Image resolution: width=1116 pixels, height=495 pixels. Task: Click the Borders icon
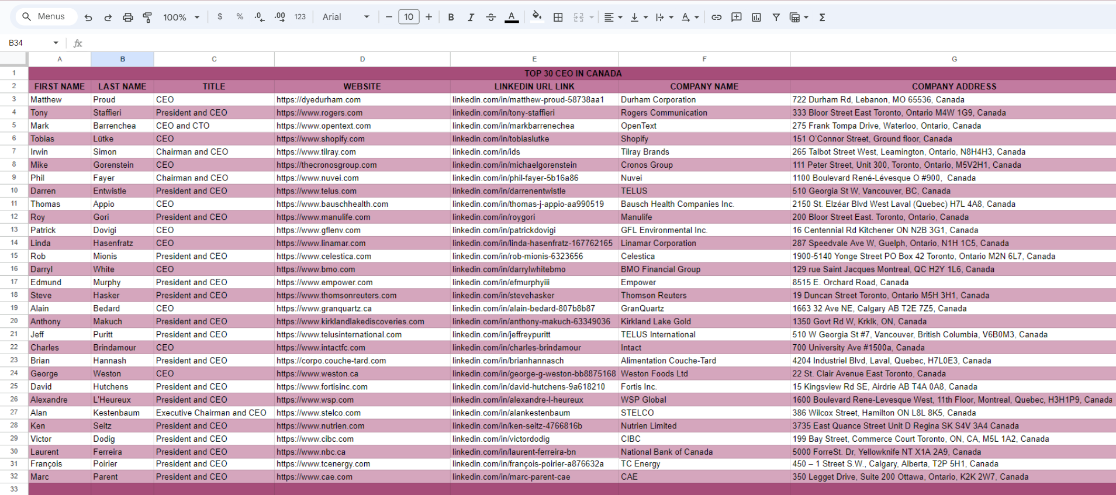click(558, 18)
